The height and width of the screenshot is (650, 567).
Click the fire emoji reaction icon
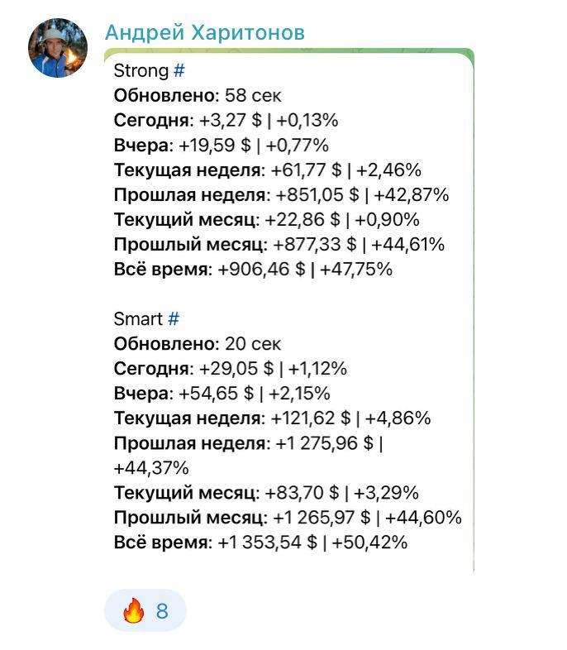[133, 611]
